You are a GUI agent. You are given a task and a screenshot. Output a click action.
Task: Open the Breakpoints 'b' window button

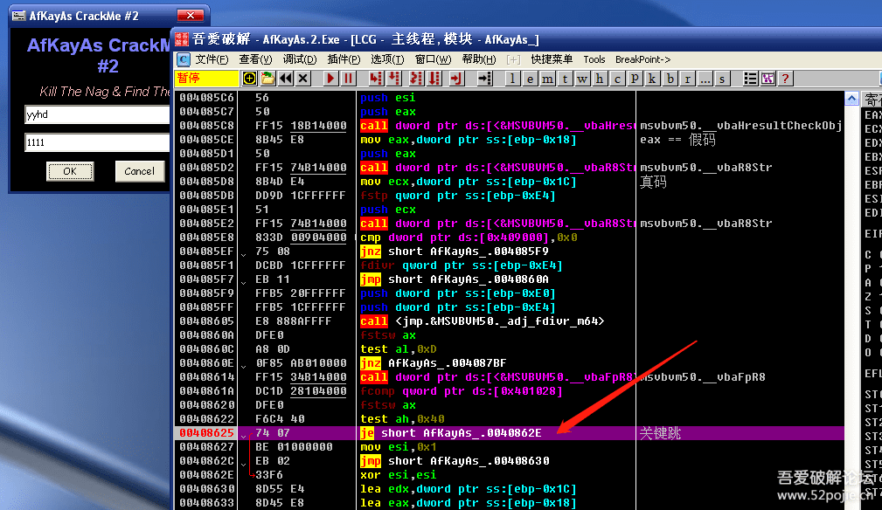pyautogui.click(x=670, y=79)
